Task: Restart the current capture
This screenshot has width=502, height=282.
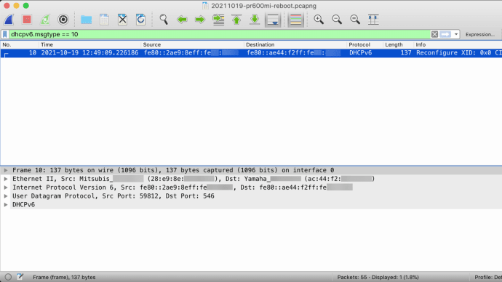Action: [x=45, y=20]
